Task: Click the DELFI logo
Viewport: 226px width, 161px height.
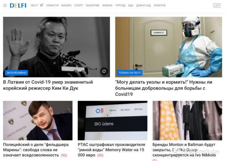Action: click(18, 6)
